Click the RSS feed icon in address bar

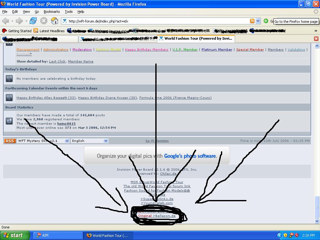(x=252, y=21)
